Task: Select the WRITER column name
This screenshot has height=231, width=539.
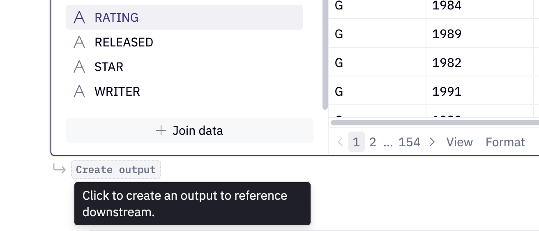Action: (x=117, y=92)
